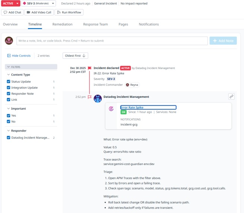This screenshot has height=213, width=244.
Task: Click the green OK status badge
Action: (x=124, y=112)
